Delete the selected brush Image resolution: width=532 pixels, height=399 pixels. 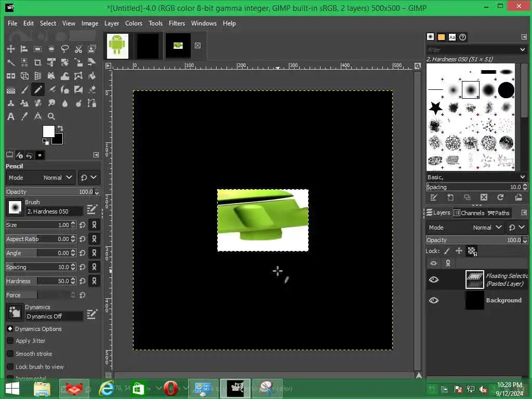[484, 197]
